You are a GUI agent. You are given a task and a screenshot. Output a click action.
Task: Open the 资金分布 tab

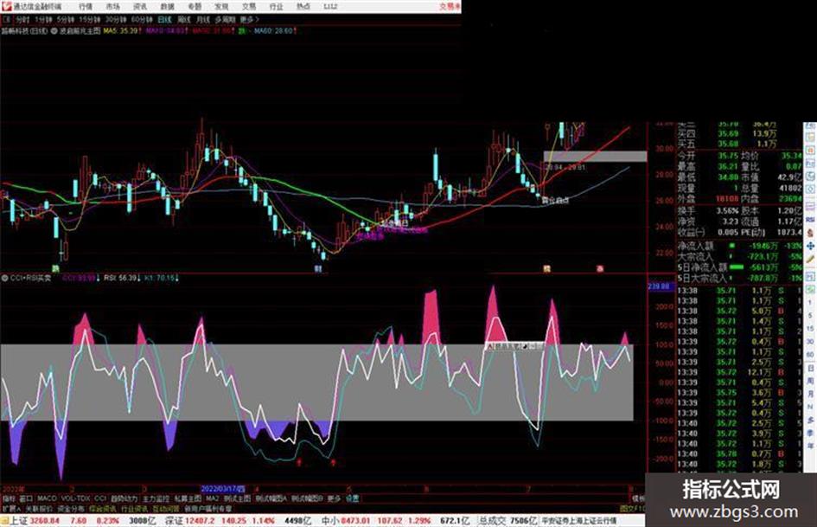click(x=71, y=508)
